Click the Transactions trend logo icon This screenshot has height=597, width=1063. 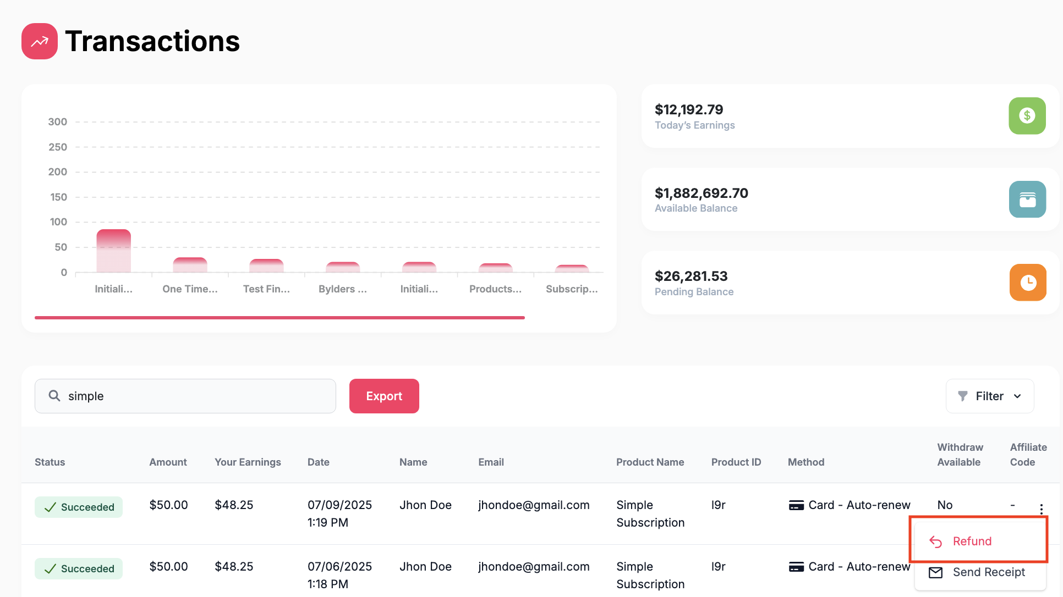(40, 41)
